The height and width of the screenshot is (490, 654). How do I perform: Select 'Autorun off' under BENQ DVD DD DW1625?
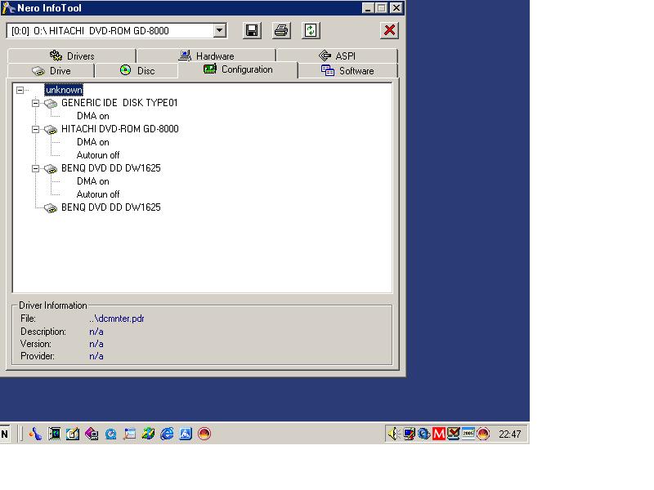(x=98, y=194)
